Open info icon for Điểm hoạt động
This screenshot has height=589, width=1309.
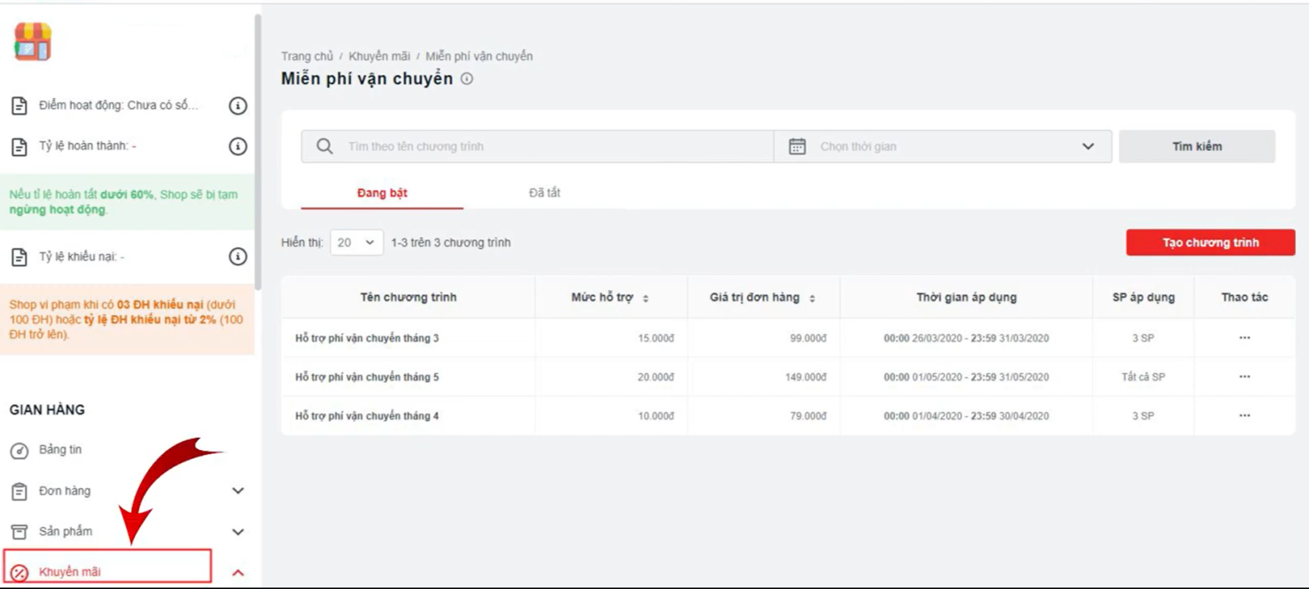(x=237, y=105)
